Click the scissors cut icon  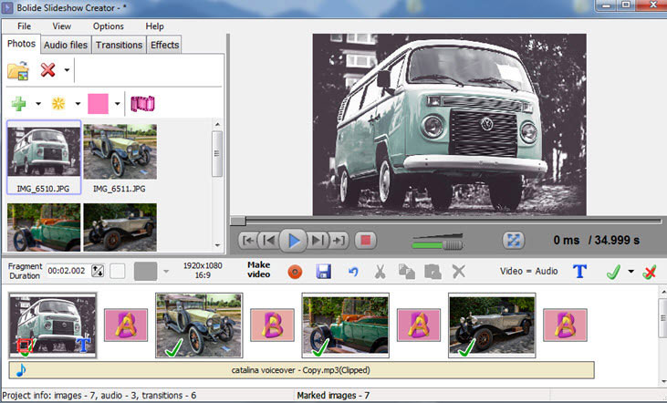[380, 271]
